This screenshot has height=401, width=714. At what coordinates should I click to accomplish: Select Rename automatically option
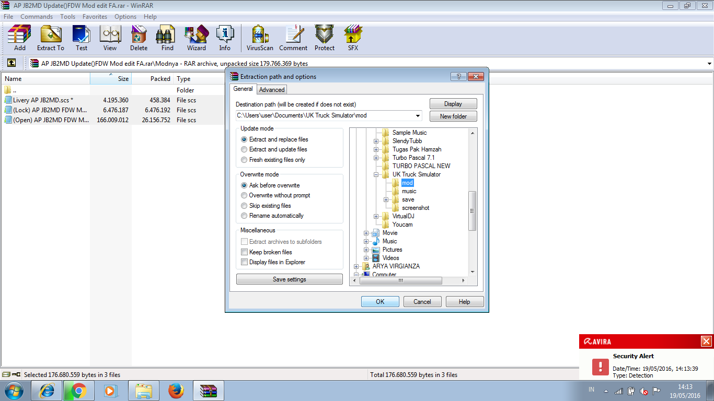(272, 216)
